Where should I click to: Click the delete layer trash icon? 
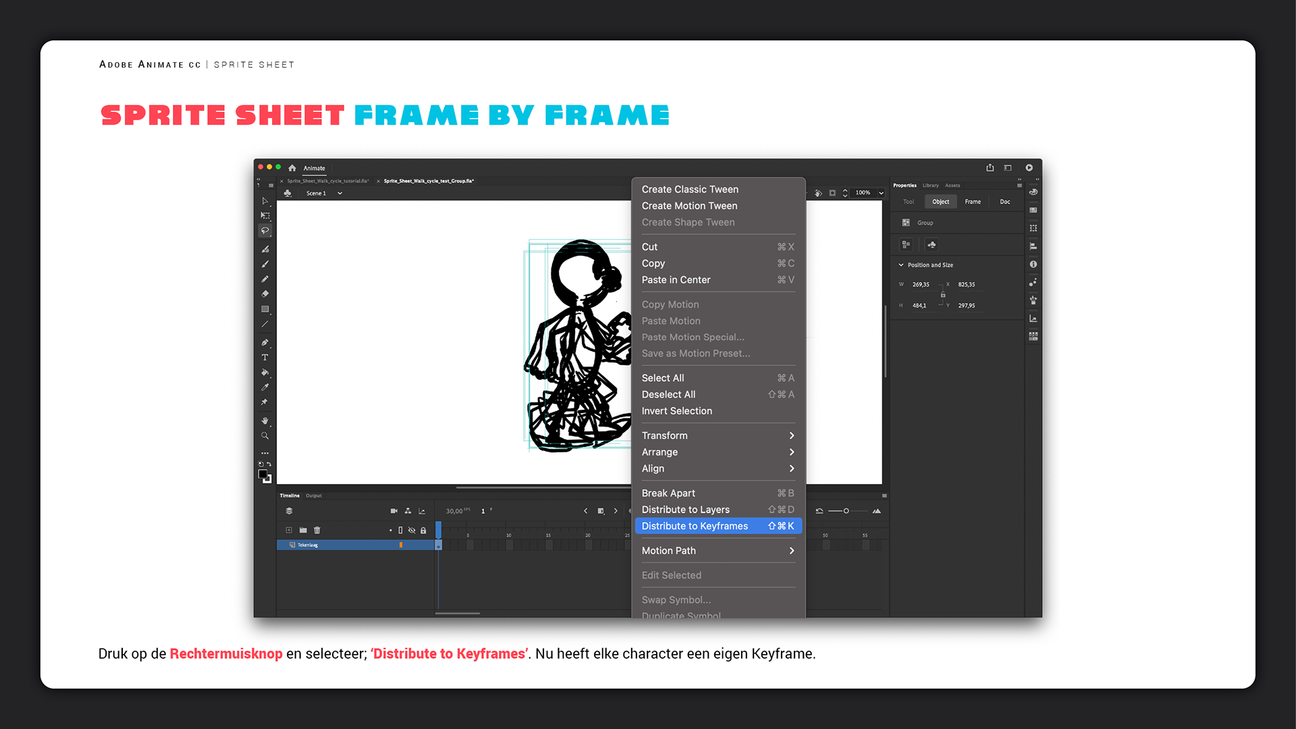(317, 531)
